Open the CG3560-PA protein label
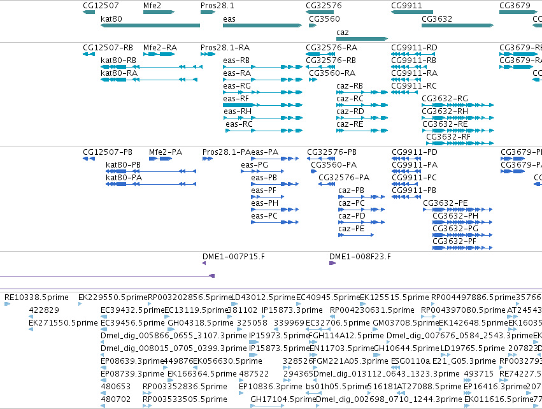 334,165
